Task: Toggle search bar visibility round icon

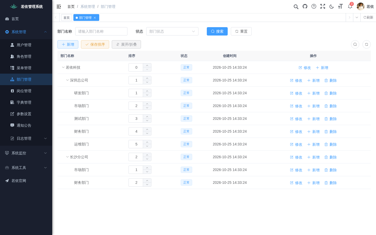Action: tap(355, 44)
